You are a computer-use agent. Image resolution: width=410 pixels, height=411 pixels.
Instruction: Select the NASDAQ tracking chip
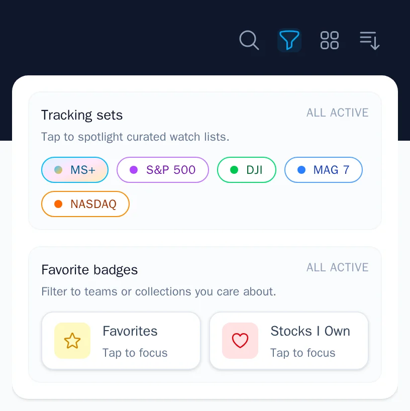click(85, 204)
